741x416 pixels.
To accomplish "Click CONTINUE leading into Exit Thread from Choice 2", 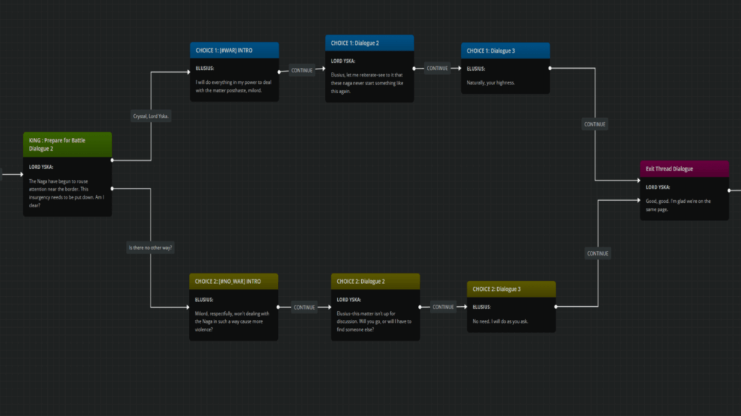I will coord(597,253).
